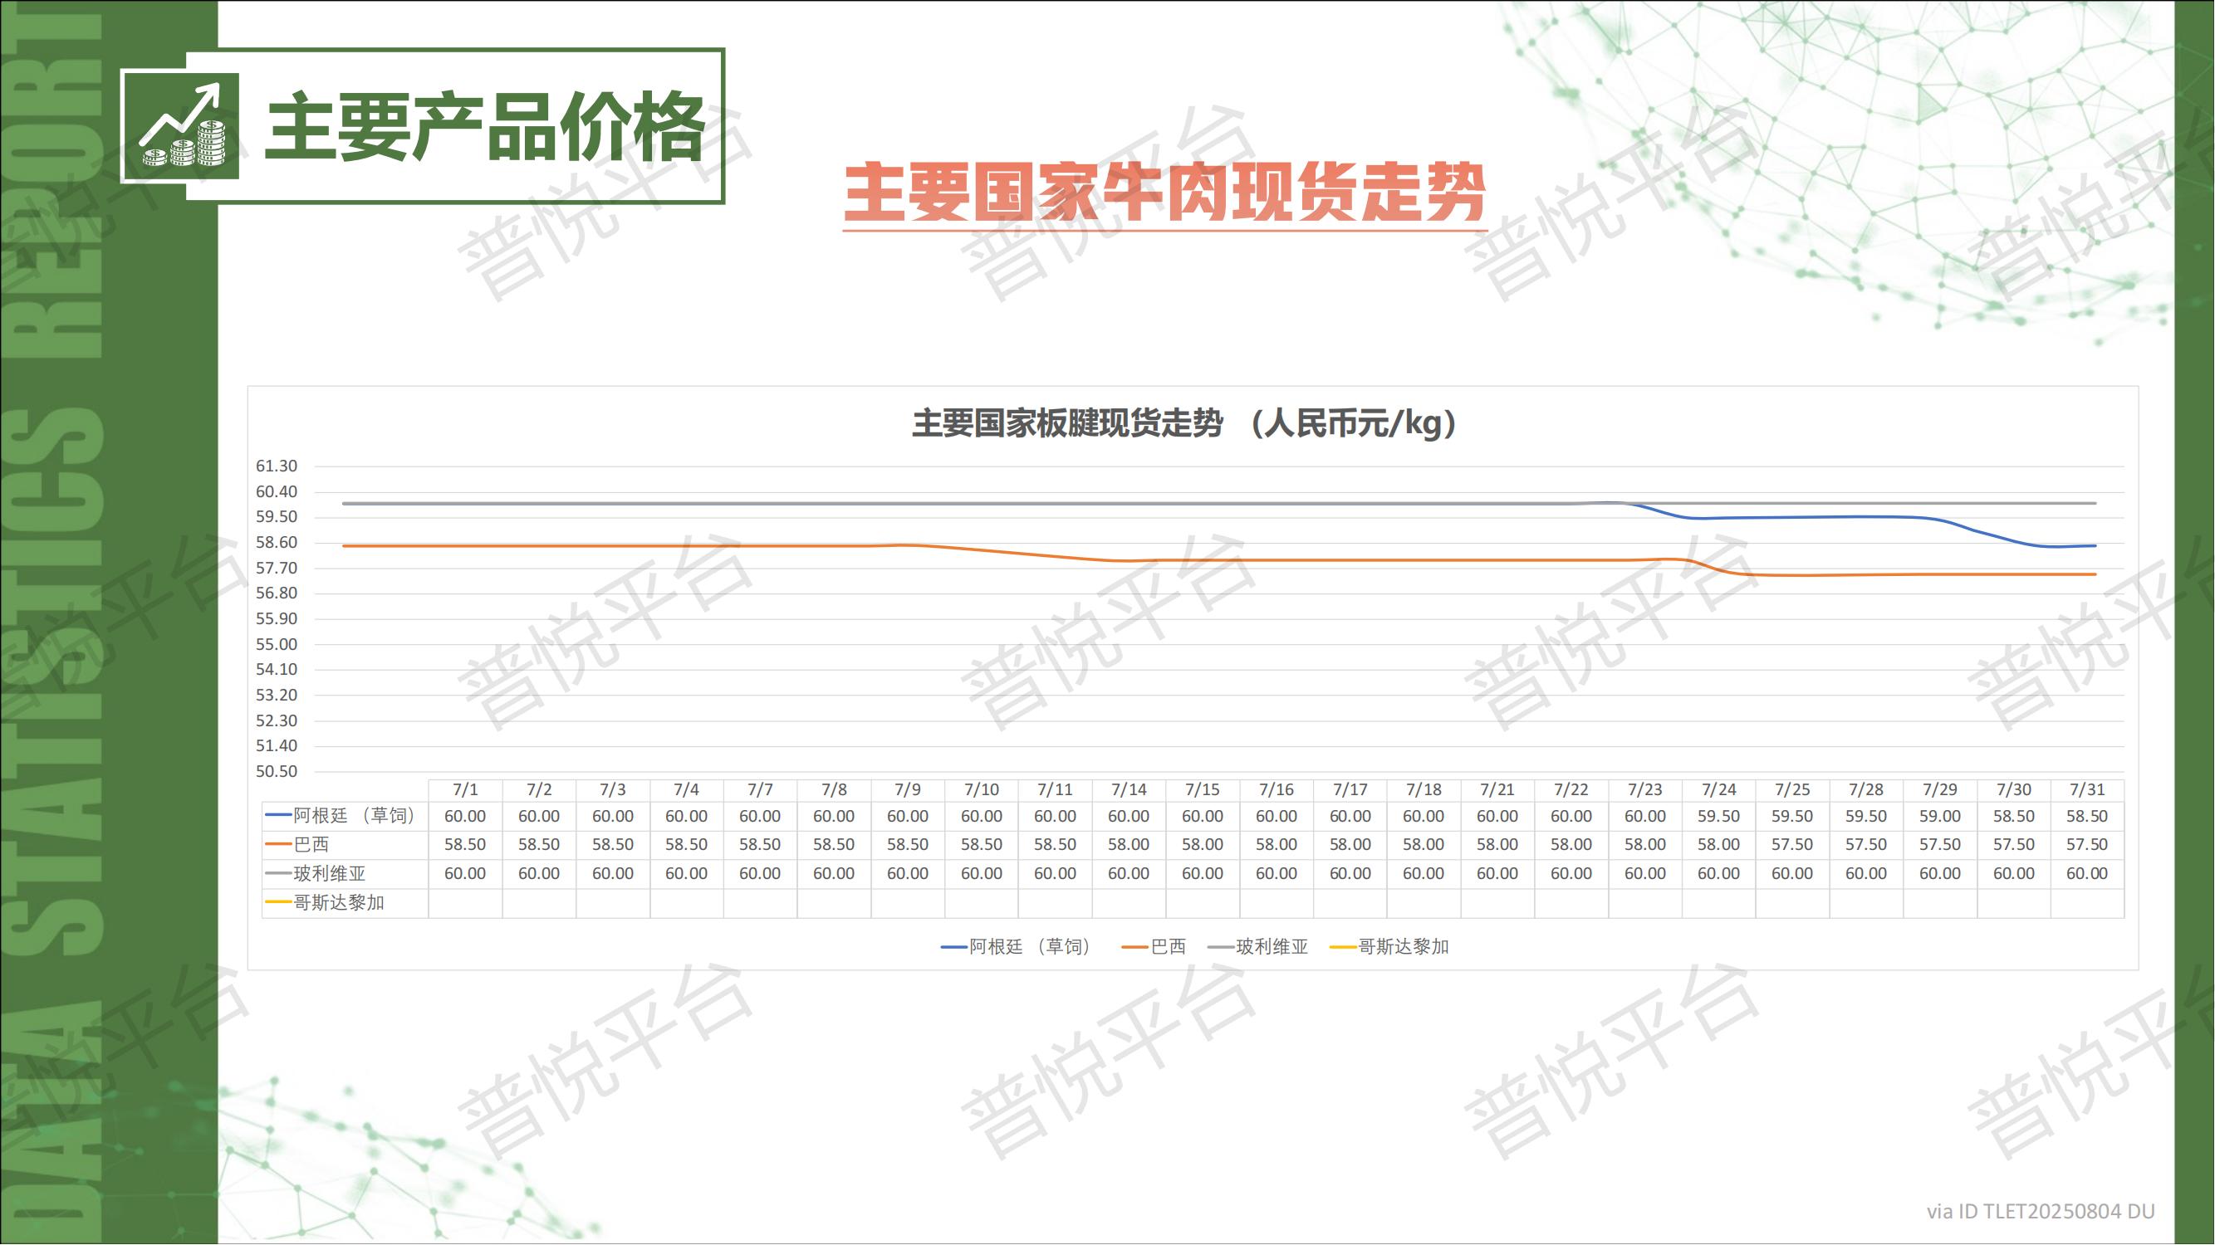The image size is (2215, 1245).
Task: Click the Brazil 57.50 value under 7/25
Action: 1792,846
